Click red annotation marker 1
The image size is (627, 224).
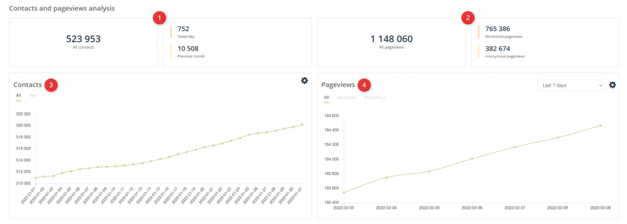[160, 18]
